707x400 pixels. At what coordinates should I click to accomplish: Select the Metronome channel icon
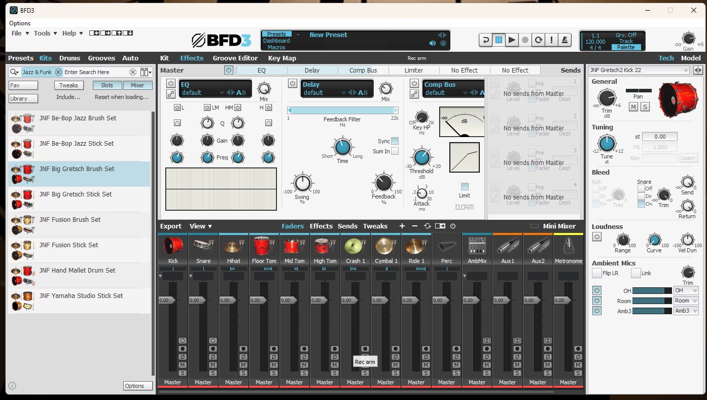569,247
